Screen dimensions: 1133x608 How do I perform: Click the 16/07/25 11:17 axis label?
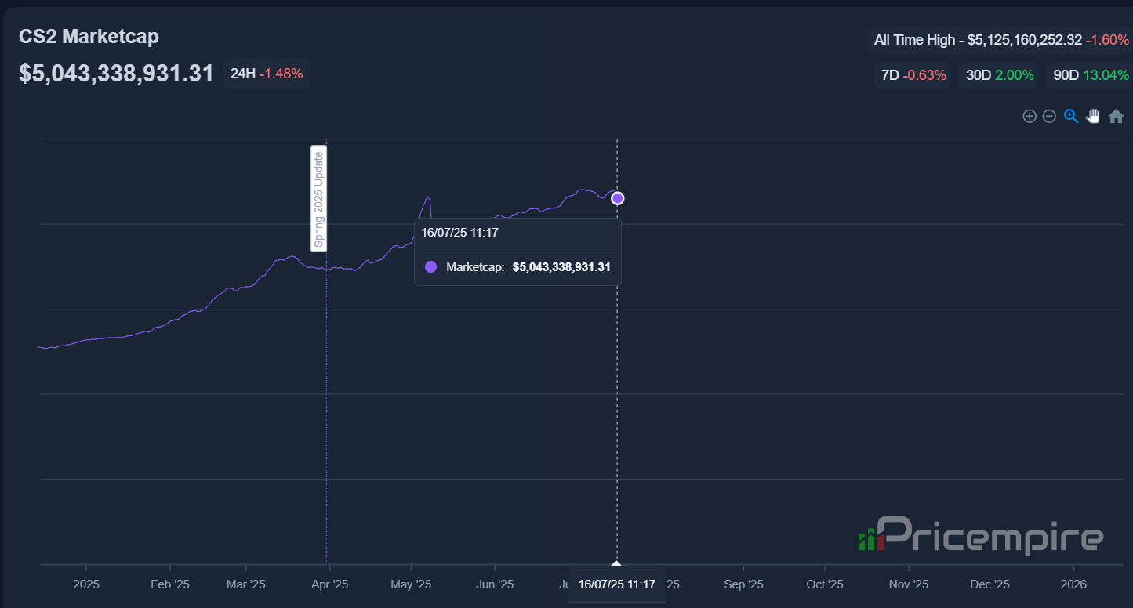click(x=617, y=584)
